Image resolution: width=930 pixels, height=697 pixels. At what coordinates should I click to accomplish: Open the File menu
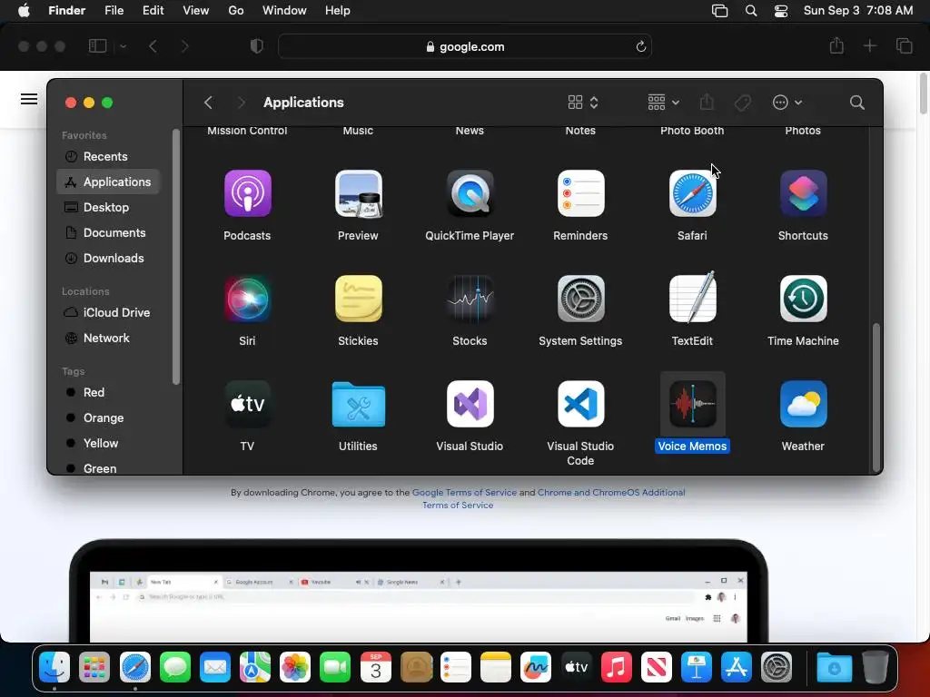tap(114, 11)
